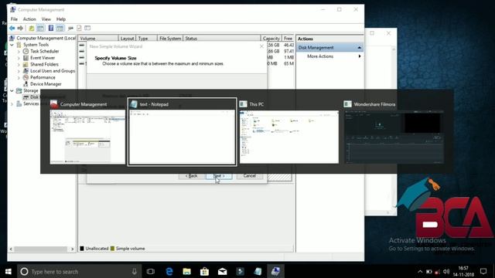Click the blue Help toolbar icon
495x278 pixels.
point(51,29)
